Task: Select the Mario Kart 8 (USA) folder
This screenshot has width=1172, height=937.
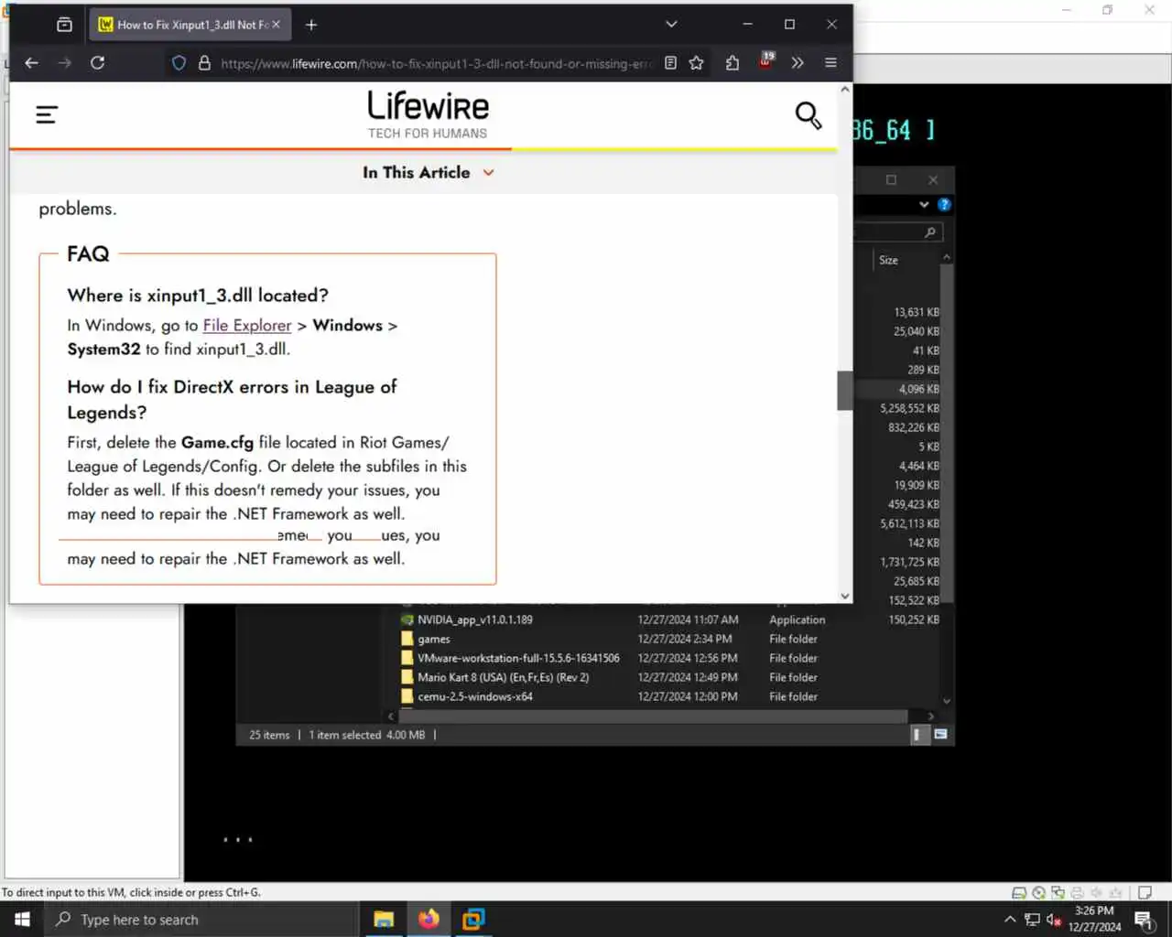Action: tap(503, 677)
